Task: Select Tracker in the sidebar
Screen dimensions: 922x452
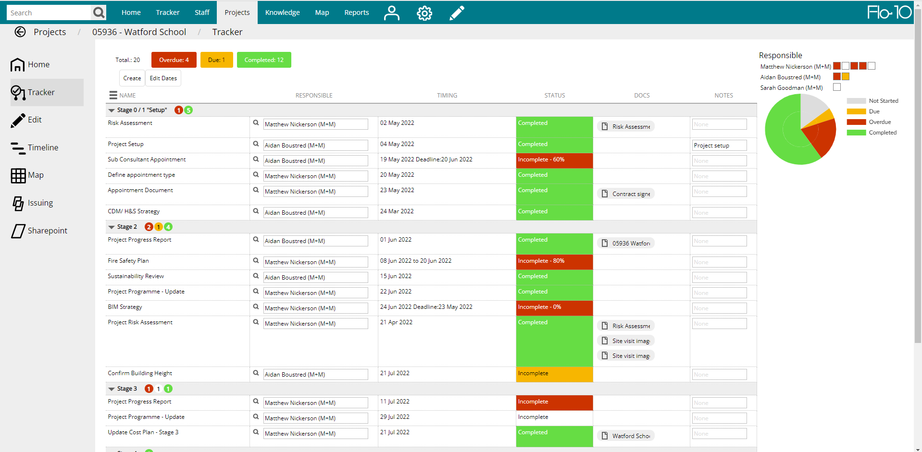Action: click(x=47, y=92)
